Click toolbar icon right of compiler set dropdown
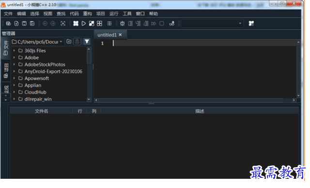Screen dimensions: 310x188 click(251, 24)
